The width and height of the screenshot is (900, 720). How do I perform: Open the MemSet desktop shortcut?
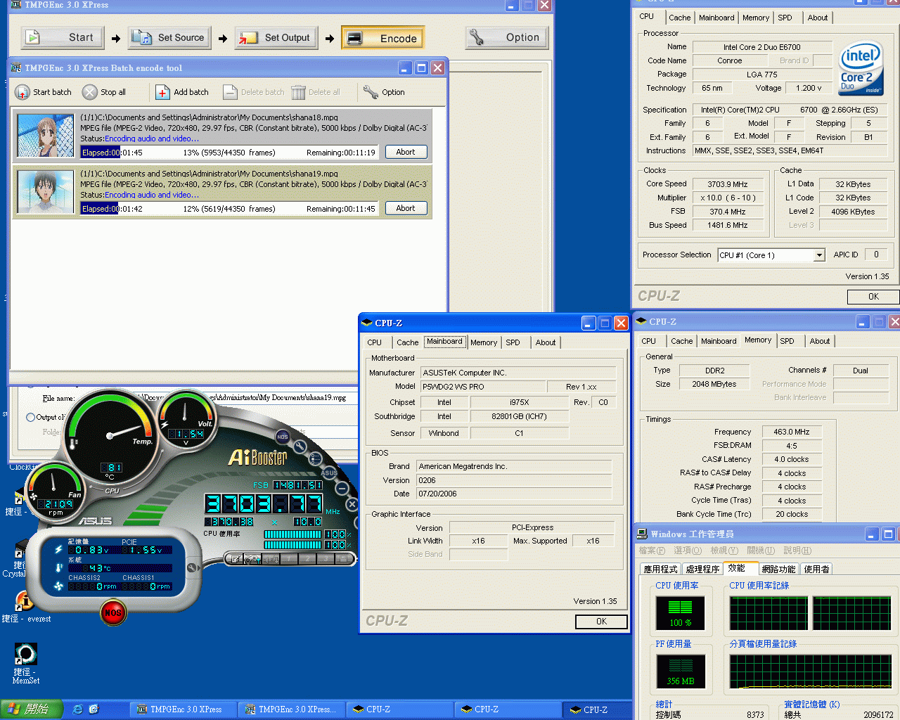pos(26,663)
